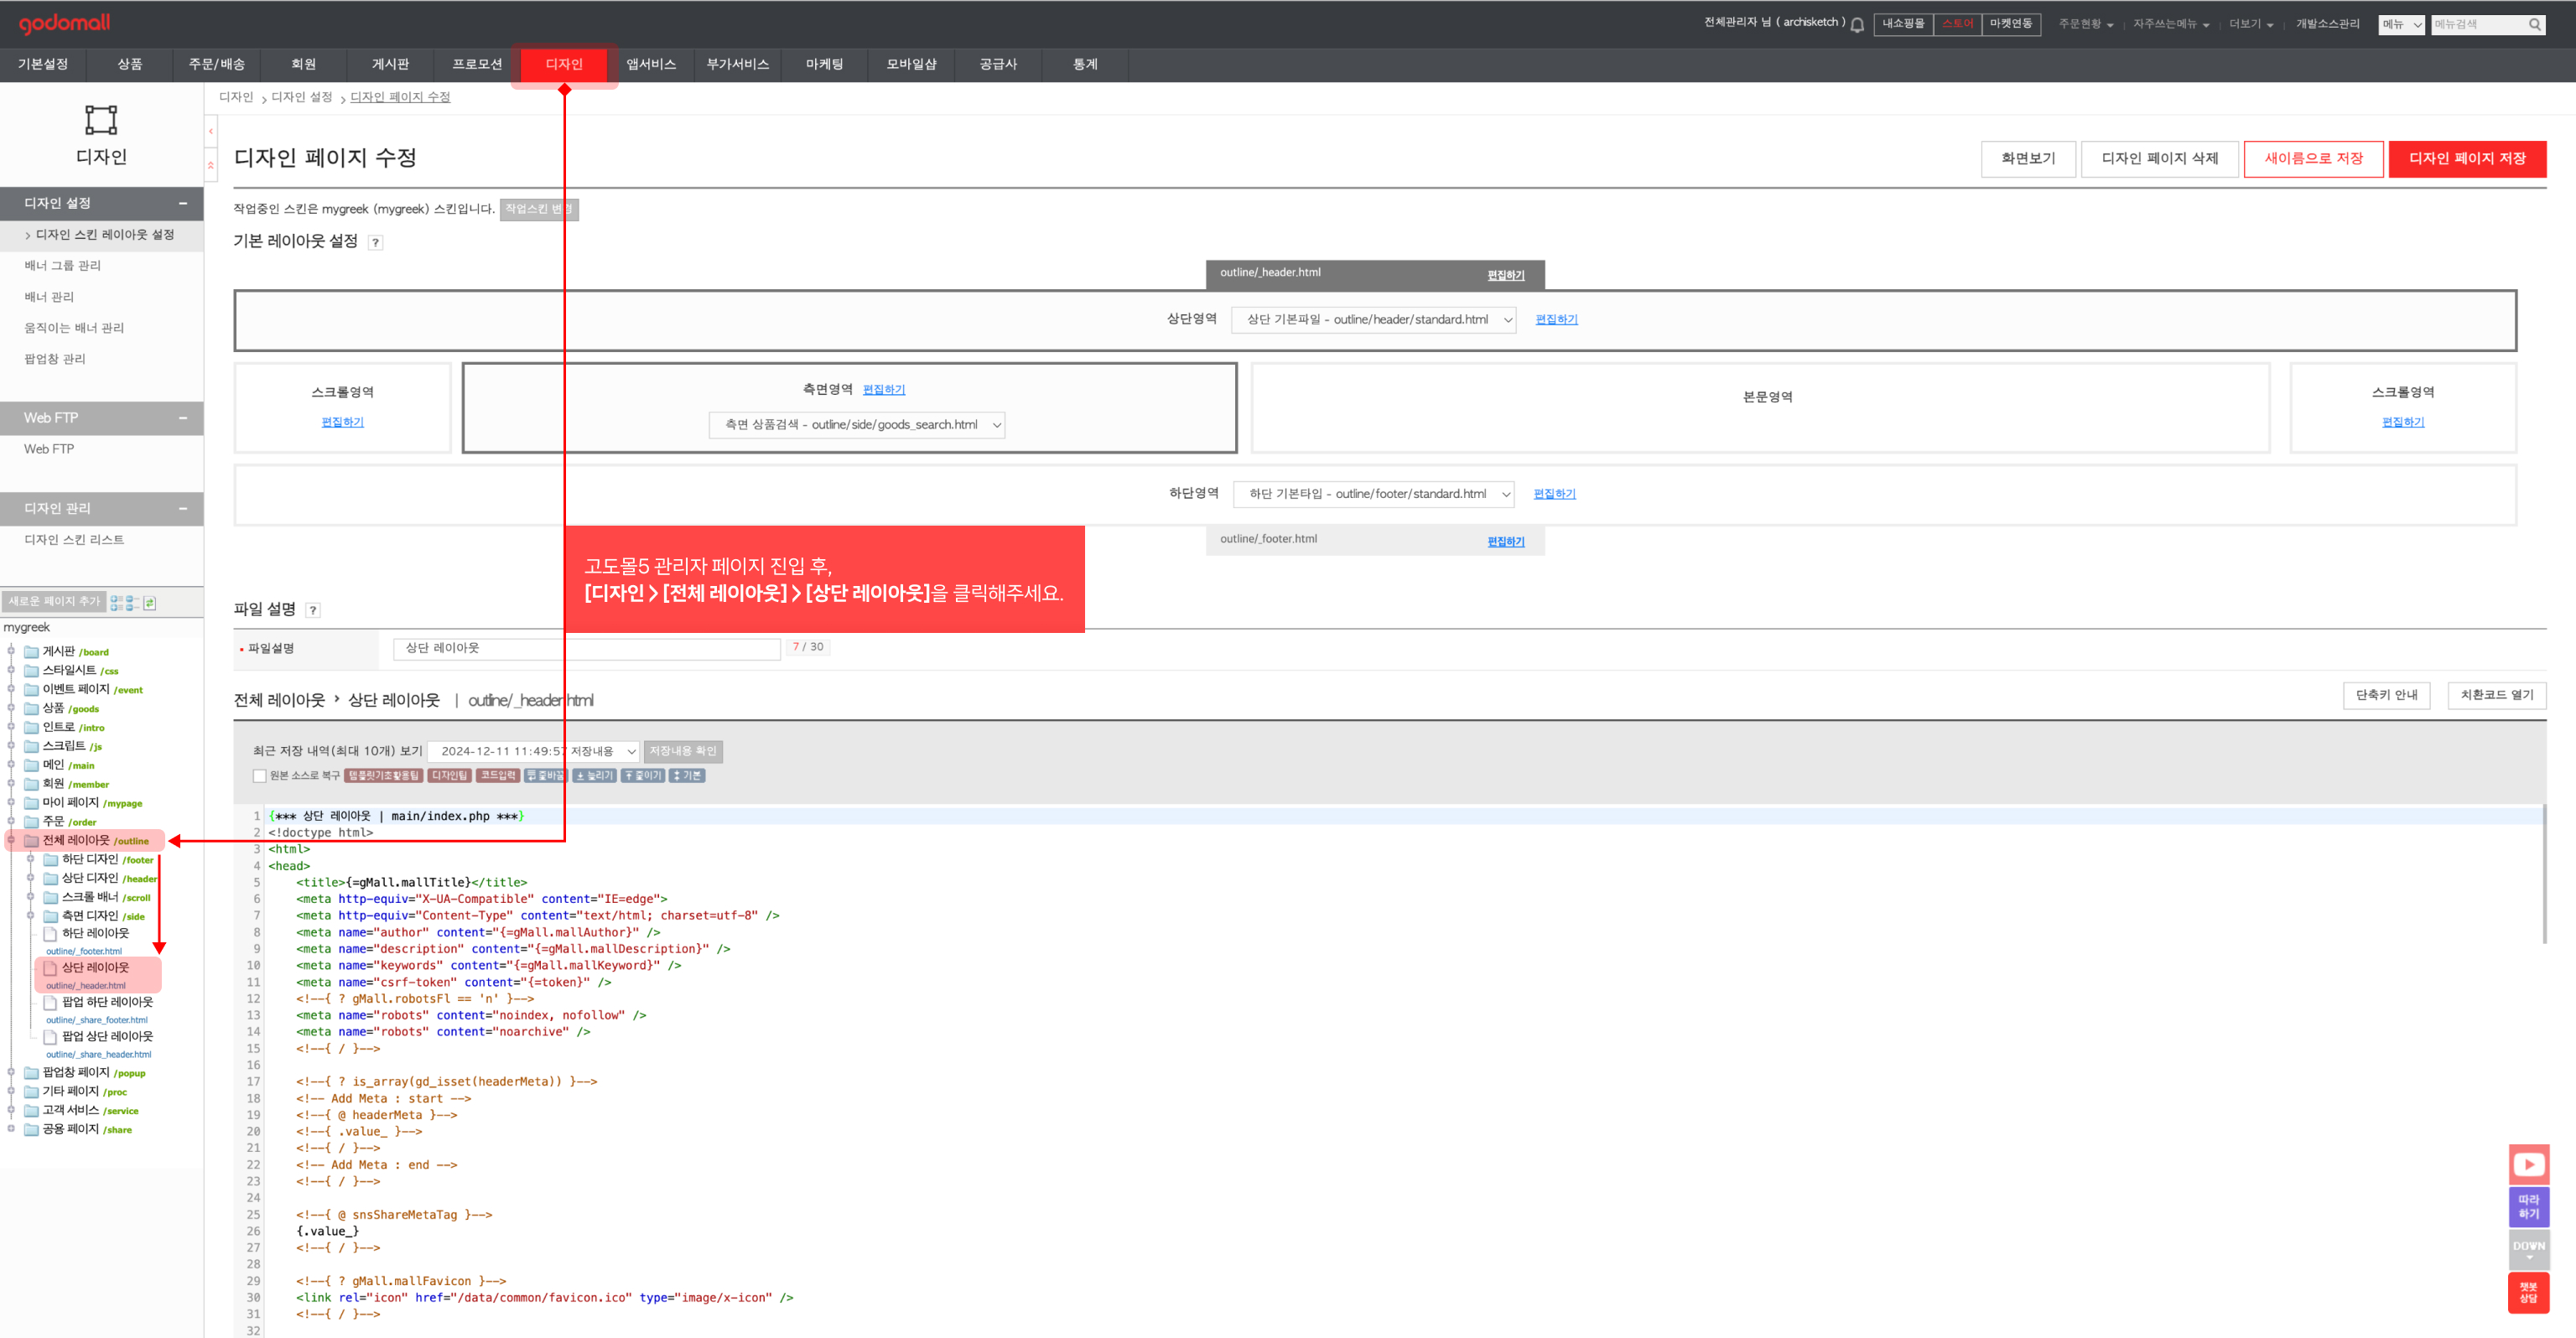Open help icon next to 기본 레이아웃 설정
Viewport: 2576px width, 1338px height.
click(x=375, y=242)
